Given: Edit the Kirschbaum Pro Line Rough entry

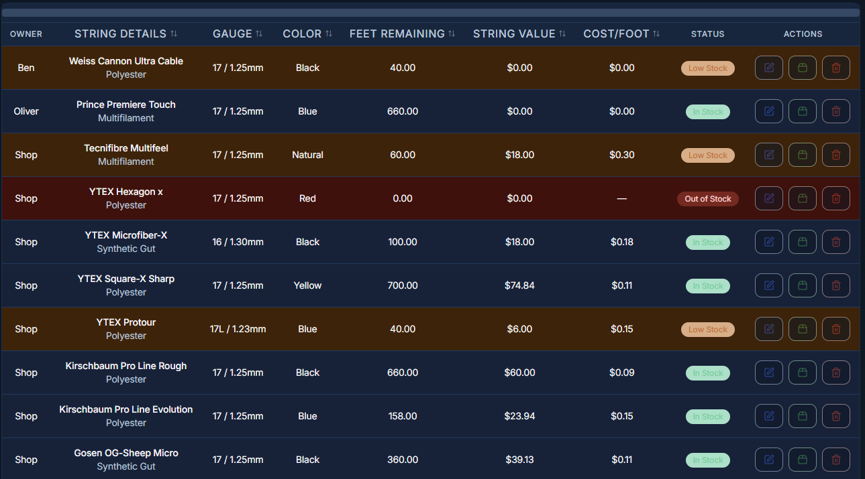Looking at the screenshot, I should (769, 372).
